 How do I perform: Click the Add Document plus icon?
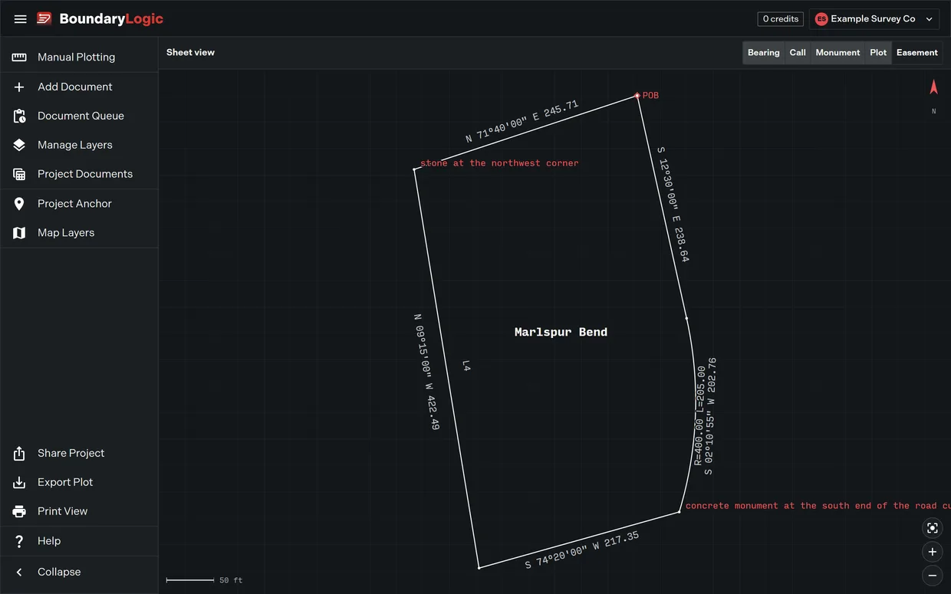(x=19, y=87)
